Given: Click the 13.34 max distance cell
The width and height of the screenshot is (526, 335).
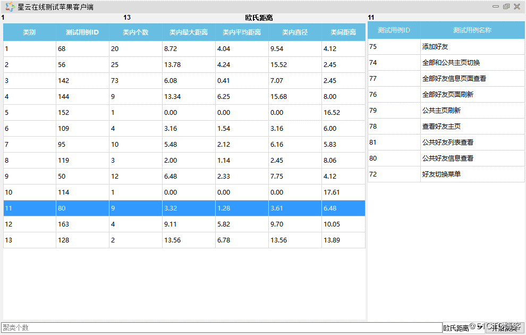Looking at the screenshot, I should point(189,97).
